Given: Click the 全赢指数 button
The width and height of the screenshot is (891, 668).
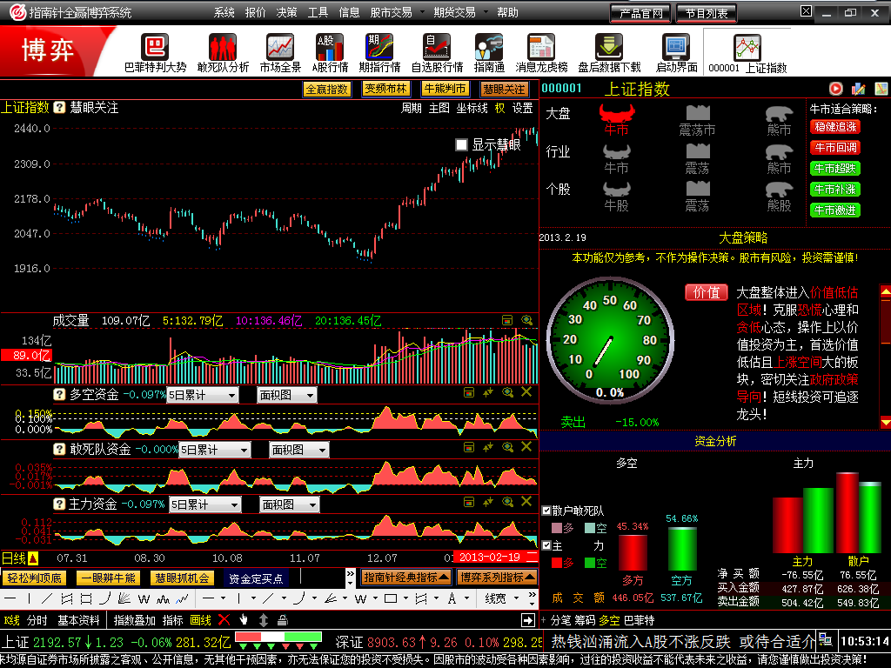Looking at the screenshot, I should pos(327,90).
